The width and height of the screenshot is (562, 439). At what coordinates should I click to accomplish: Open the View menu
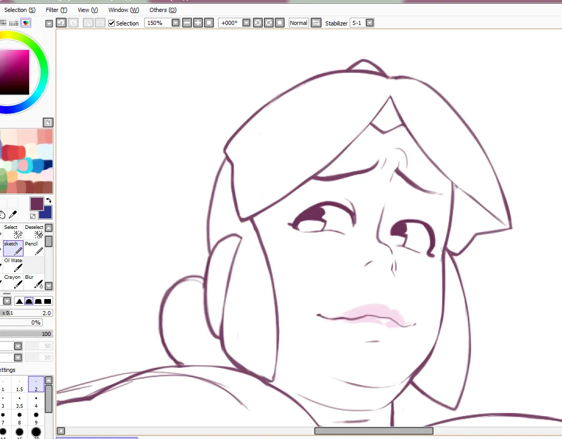coord(88,10)
